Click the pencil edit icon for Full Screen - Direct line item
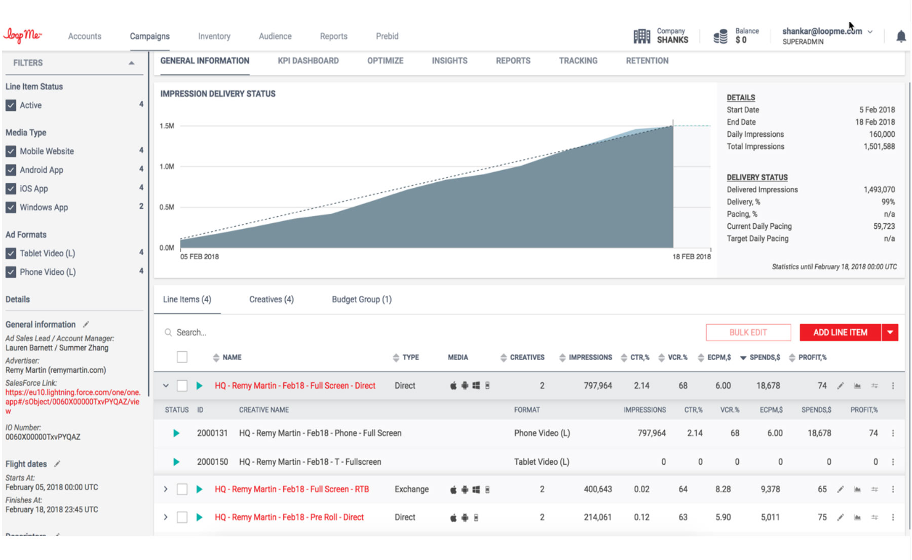The width and height of the screenshot is (912, 560). (840, 386)
